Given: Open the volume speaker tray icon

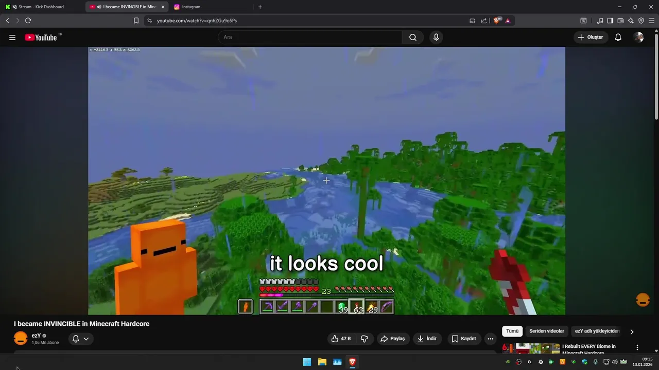Looking at the screenshot, I should click(614, 362).
